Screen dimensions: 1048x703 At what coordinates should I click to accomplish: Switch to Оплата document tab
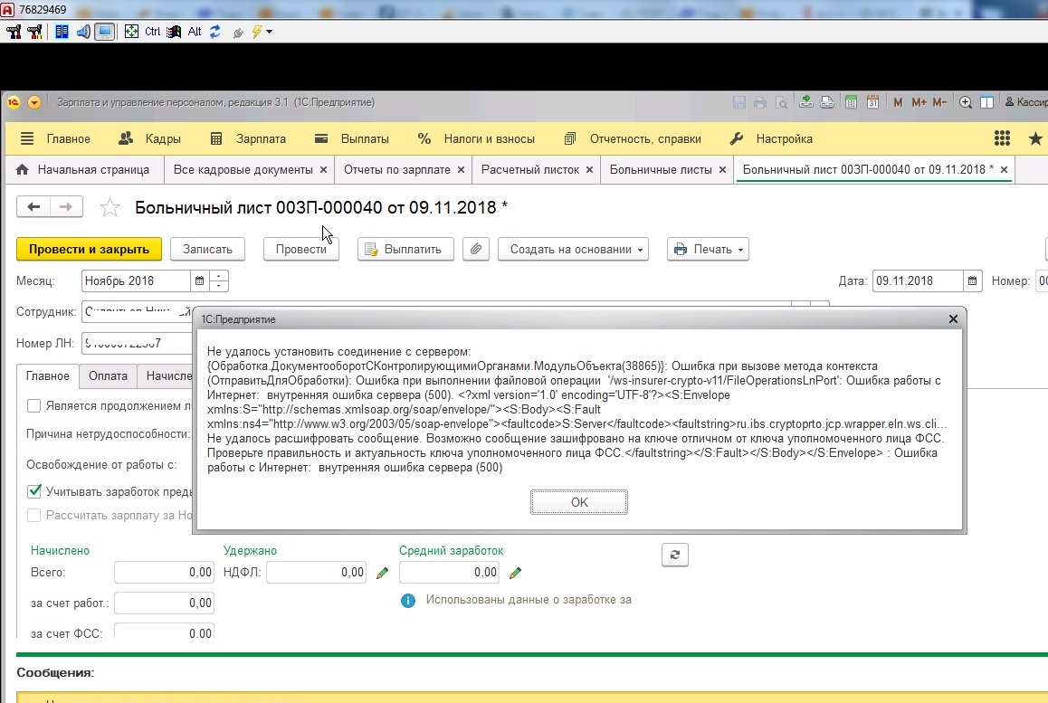[x=108, y=376]
